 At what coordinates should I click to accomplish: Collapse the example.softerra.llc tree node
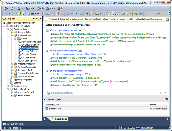click(x=4, y=26)
